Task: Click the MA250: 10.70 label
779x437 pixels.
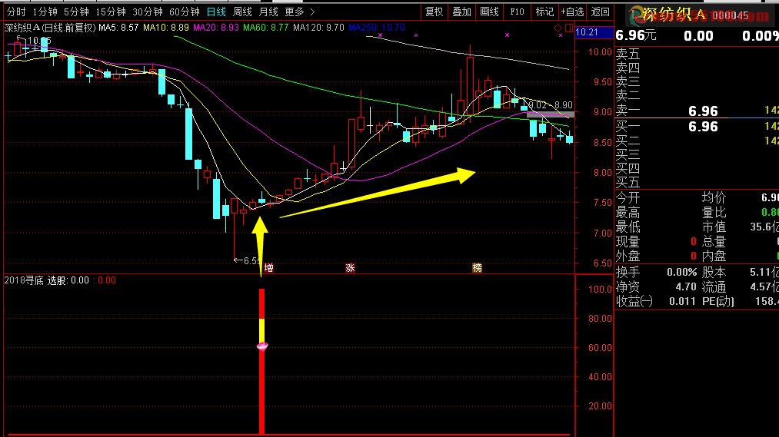Action: 377,28
